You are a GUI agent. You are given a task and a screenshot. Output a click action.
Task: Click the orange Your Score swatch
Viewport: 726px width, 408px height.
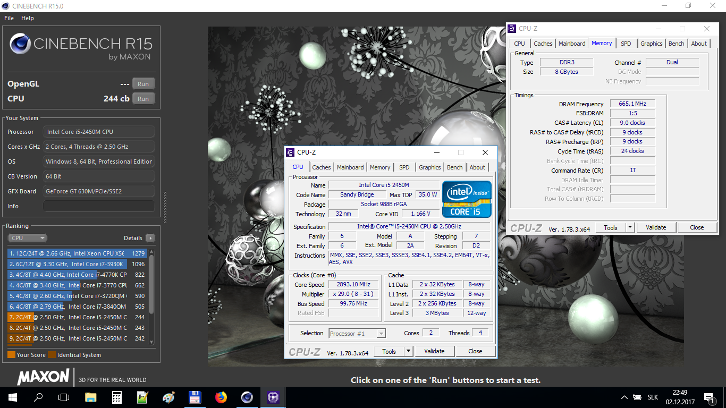11,355
